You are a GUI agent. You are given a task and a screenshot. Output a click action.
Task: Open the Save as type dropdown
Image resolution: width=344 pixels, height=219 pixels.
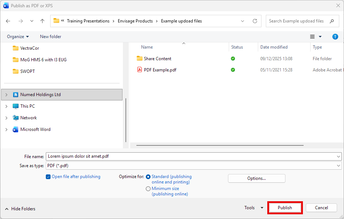[x=339, y=166]
